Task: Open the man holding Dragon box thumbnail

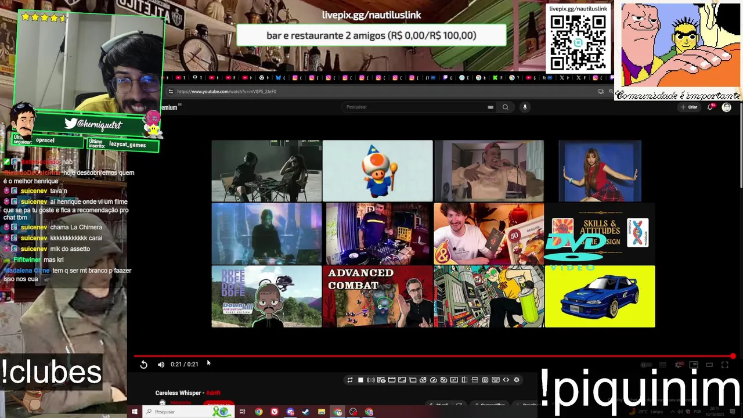Action: point(489,233)
